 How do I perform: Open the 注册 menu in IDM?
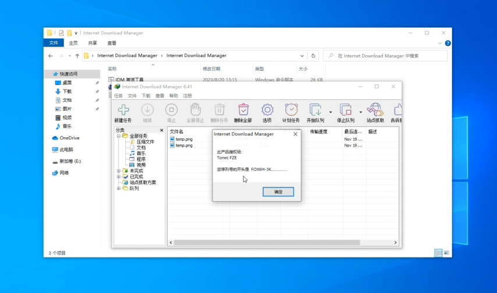(187, 96)
